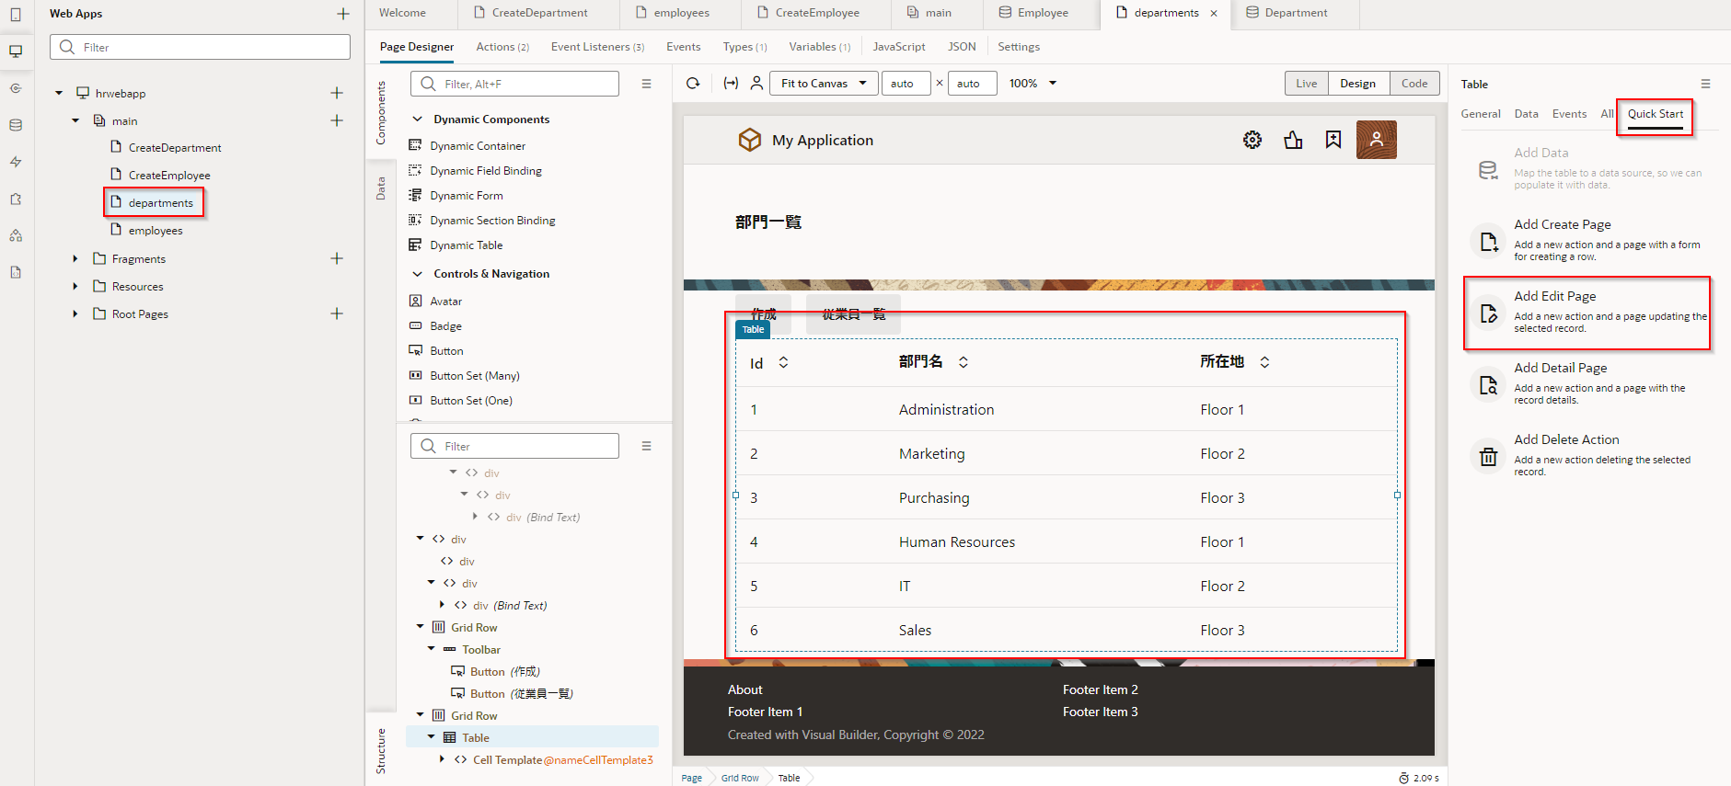Open the Fit to Canvas dropdown
The width and height of the screenshot is (1731, 786).
(x=824, y=84)
